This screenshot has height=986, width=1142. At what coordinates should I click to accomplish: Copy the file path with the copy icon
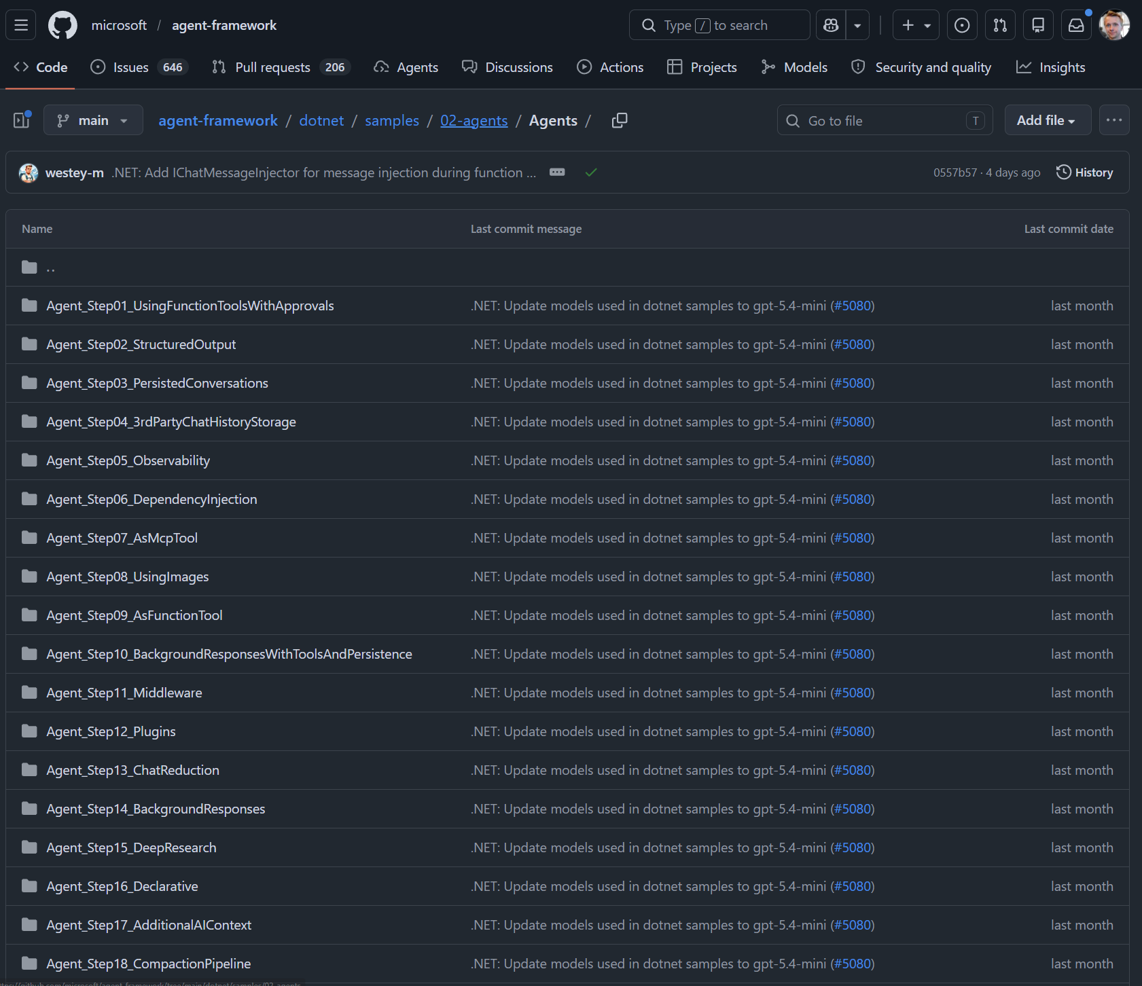click(x=620, y=120)
